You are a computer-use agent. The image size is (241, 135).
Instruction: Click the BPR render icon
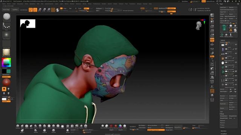pyautogui.click(x=212, y=15)
